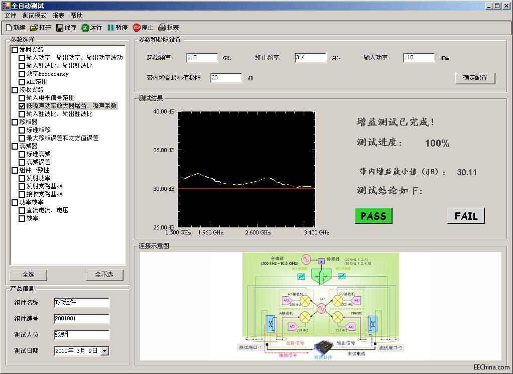
Task: Open the 帮助 menu
Action: point(76,16)
